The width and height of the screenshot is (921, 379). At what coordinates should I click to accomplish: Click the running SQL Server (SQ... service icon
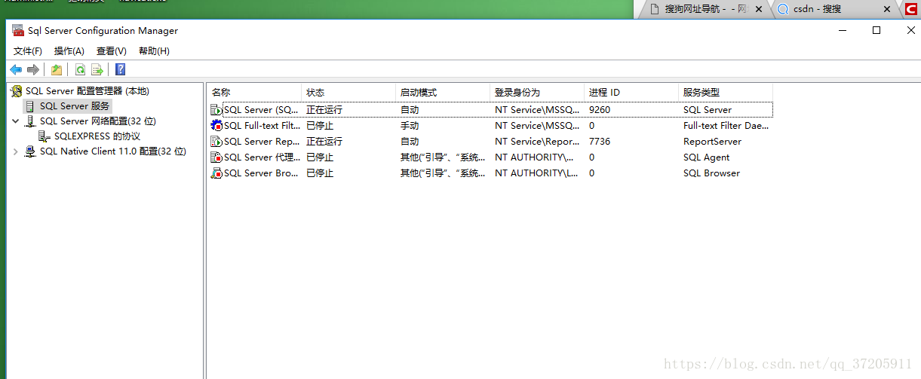pyautogui.click(x=216, y=110)
